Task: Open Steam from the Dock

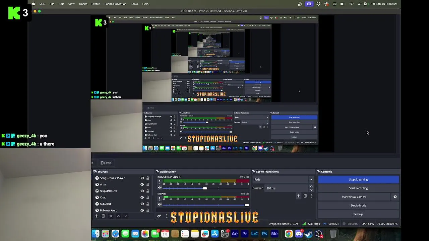Action: point(309,234)
